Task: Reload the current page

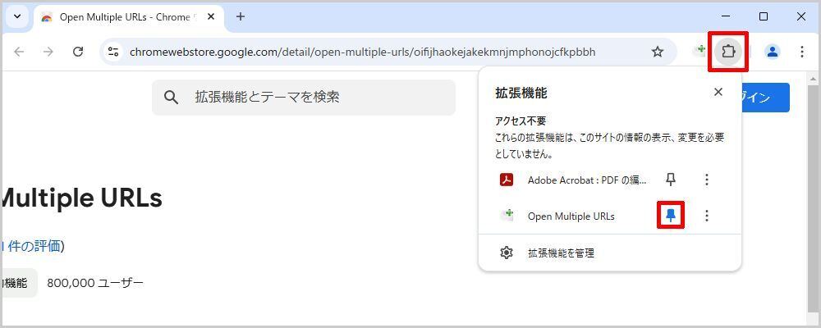Action: [78, 52]
